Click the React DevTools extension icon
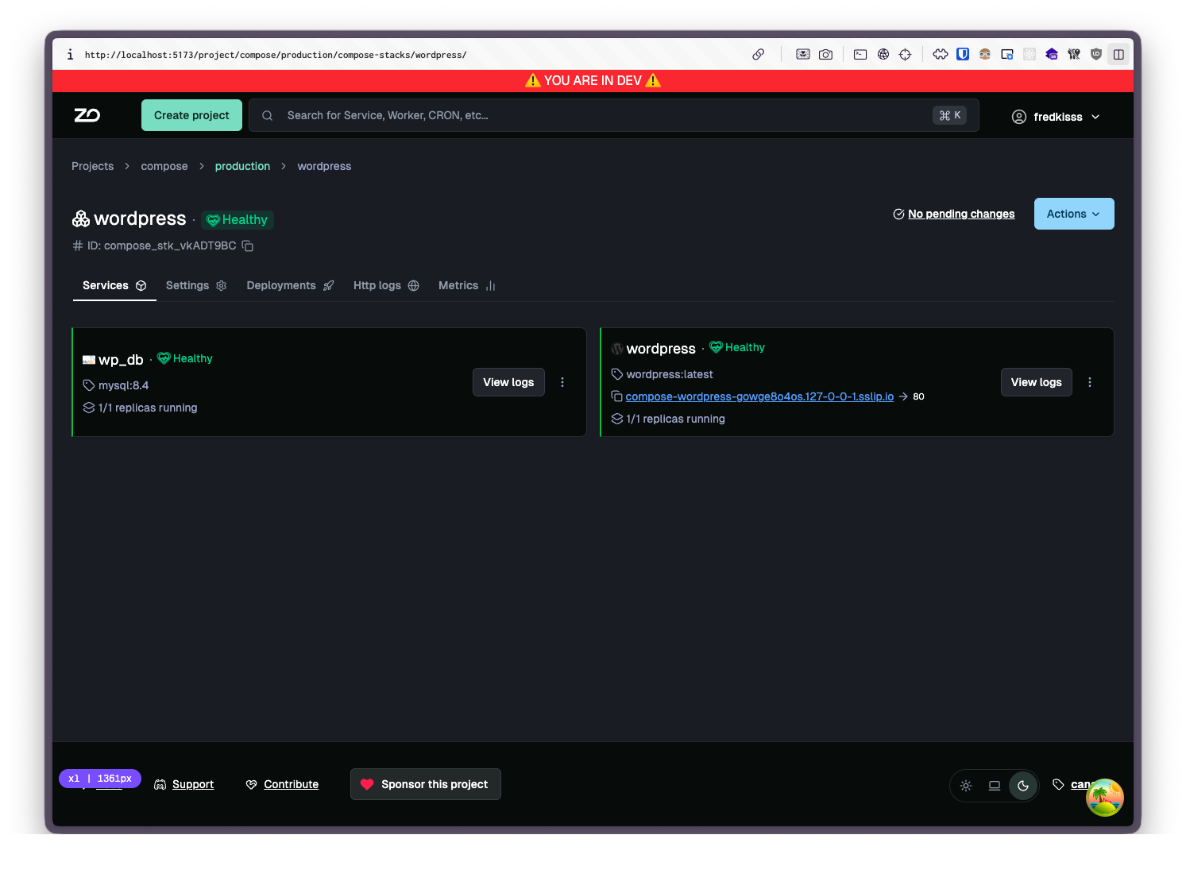The width and height of the screenshot is (1186, 893). (1030, 54)
